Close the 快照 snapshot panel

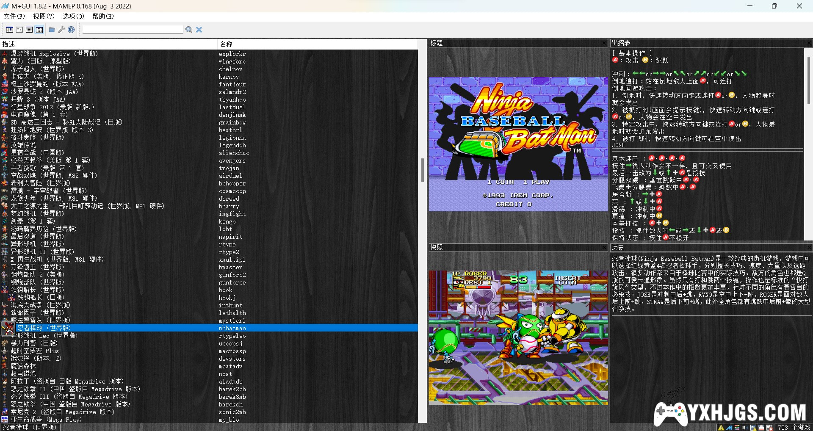[604, 247]
